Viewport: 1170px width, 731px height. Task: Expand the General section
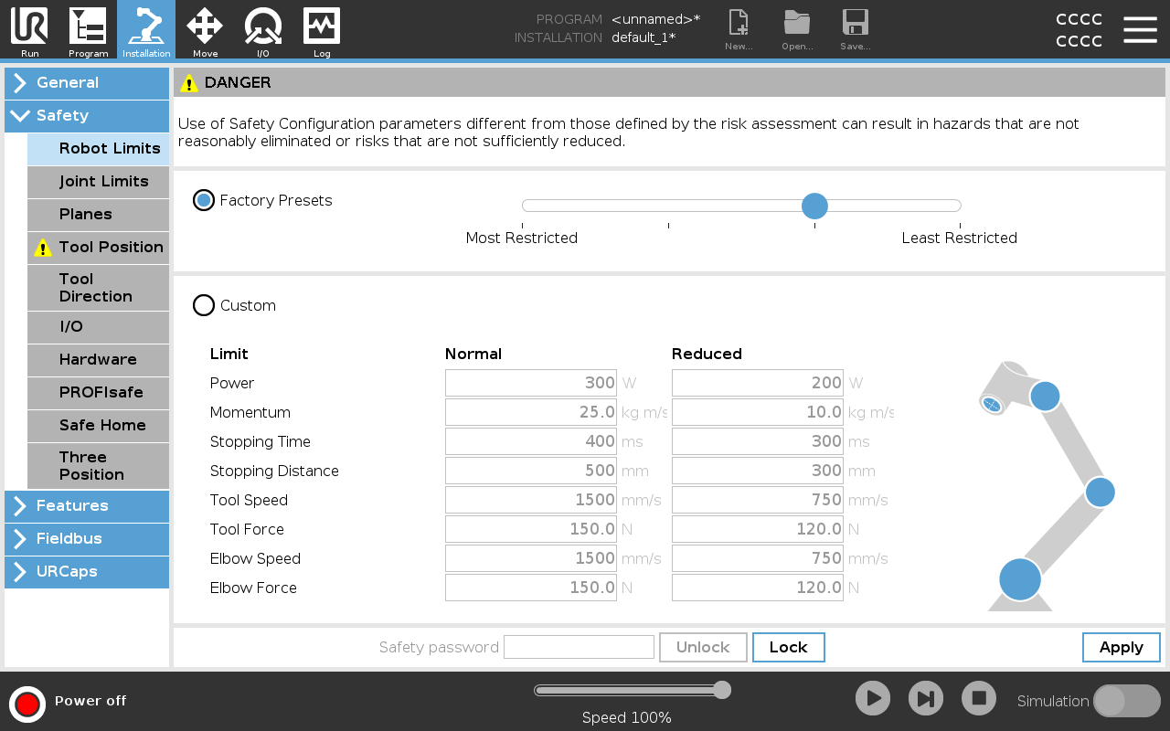coord(87,82)
